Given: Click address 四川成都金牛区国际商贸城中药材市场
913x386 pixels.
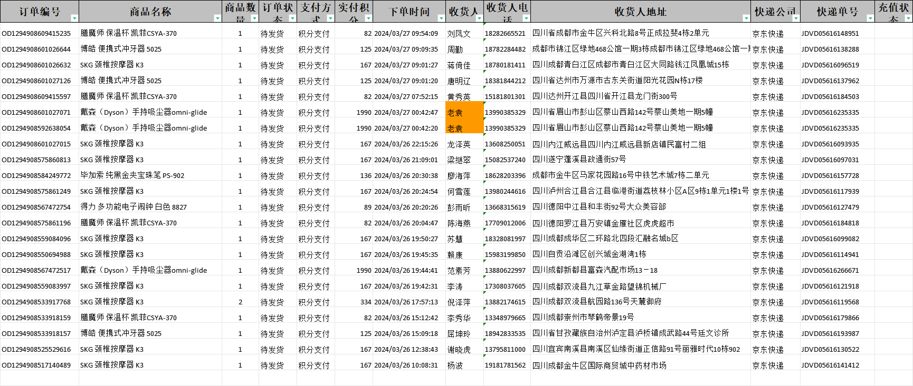Looking at the screenshot, I should click(599, 365).
